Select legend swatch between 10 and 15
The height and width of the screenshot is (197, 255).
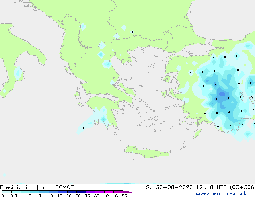pyautogui.click(x=53, y=192)
